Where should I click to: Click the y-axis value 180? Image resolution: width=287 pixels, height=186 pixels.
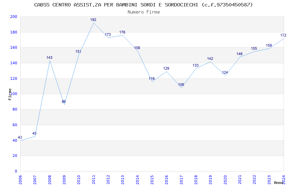[x=14, y=32]
